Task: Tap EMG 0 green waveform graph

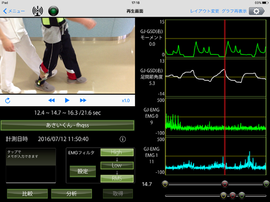Action: (216, 117)
